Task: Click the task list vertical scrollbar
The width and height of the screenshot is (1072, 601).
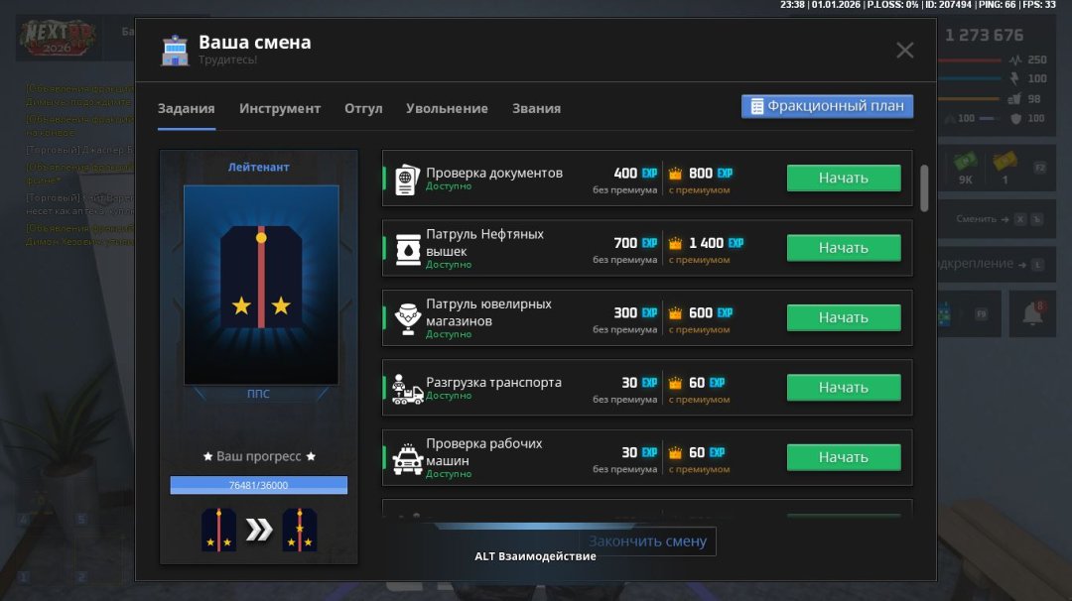Action: (924, 187)
